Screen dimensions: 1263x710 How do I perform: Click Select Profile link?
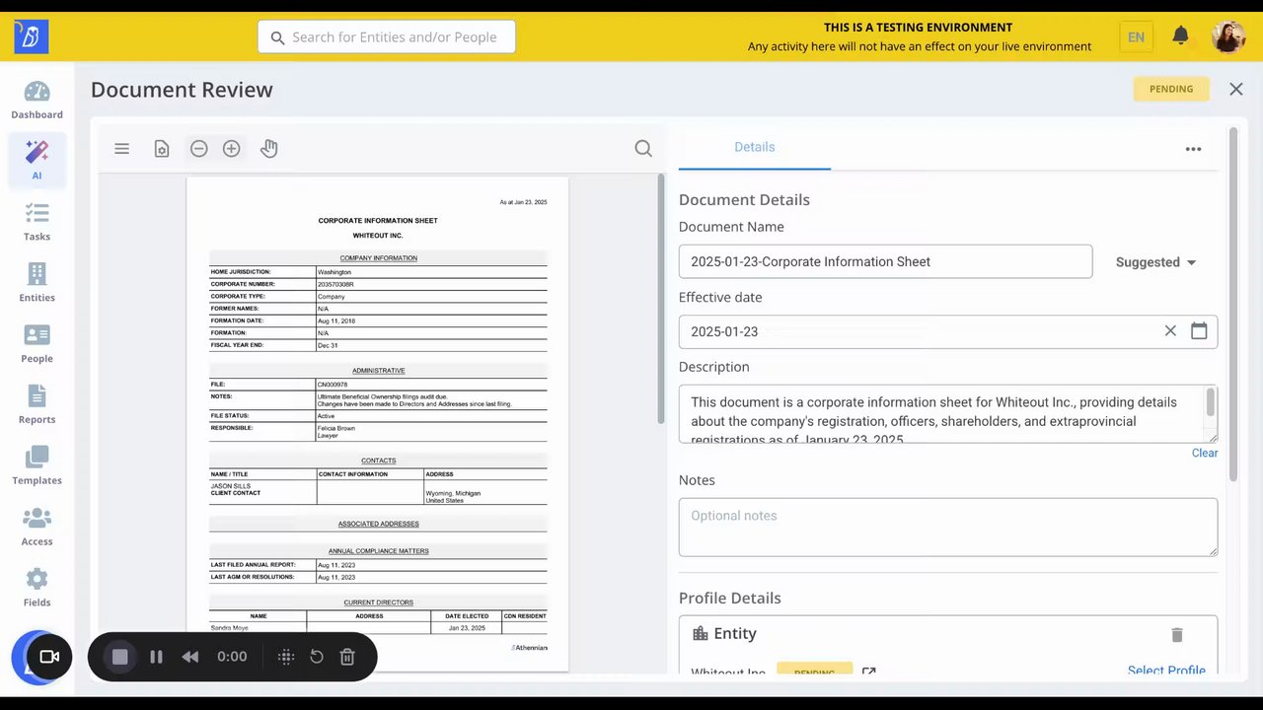click(1166, 671)
